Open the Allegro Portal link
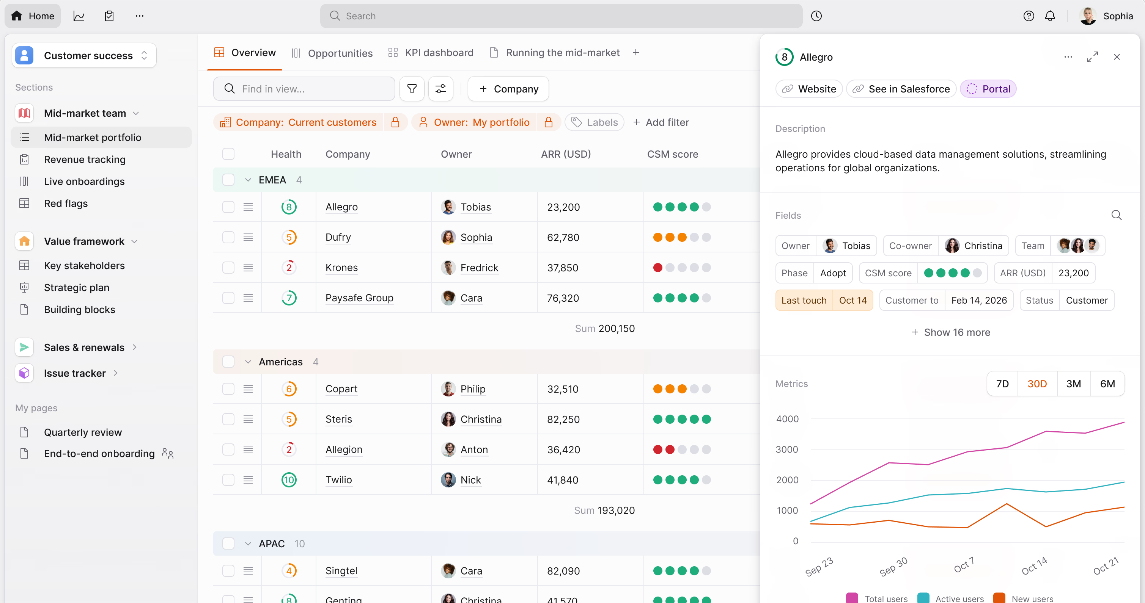The height and width of the screenshot is (603, 1145). tap(988, 89)
